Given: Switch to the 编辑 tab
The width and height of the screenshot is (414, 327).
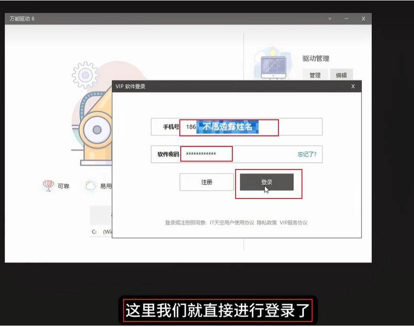Looking at the screenshot, I should point(341,75).
